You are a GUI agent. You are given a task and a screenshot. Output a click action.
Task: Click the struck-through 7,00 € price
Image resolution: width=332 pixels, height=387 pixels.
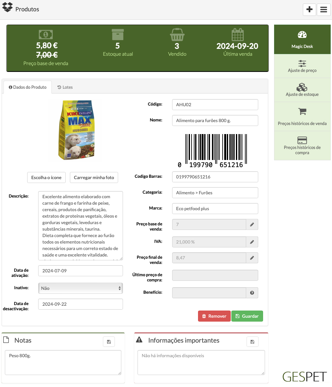tap(47, 54)
